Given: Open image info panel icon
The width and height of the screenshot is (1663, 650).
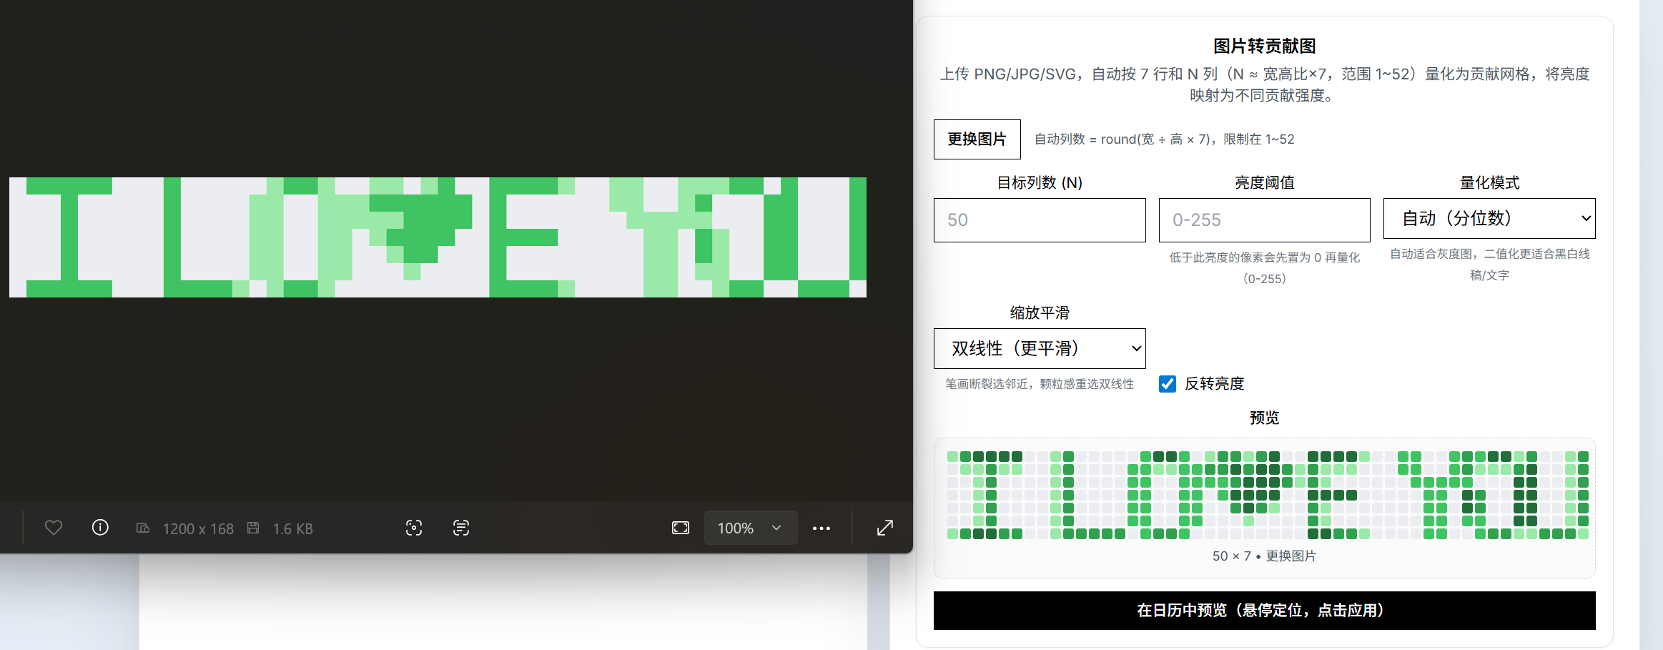Looking at the screenshot, I should [100, 528].
